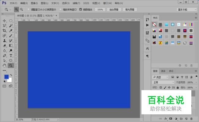Screen dimensions: 199x122
Task: Enable zoom all windows checkbox
Action: [61, 10]
